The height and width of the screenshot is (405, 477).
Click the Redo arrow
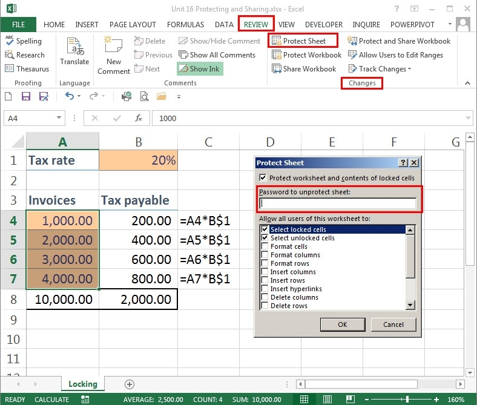(94, 96)
